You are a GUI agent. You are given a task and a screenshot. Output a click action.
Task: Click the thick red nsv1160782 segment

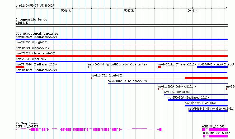point(206,78)
